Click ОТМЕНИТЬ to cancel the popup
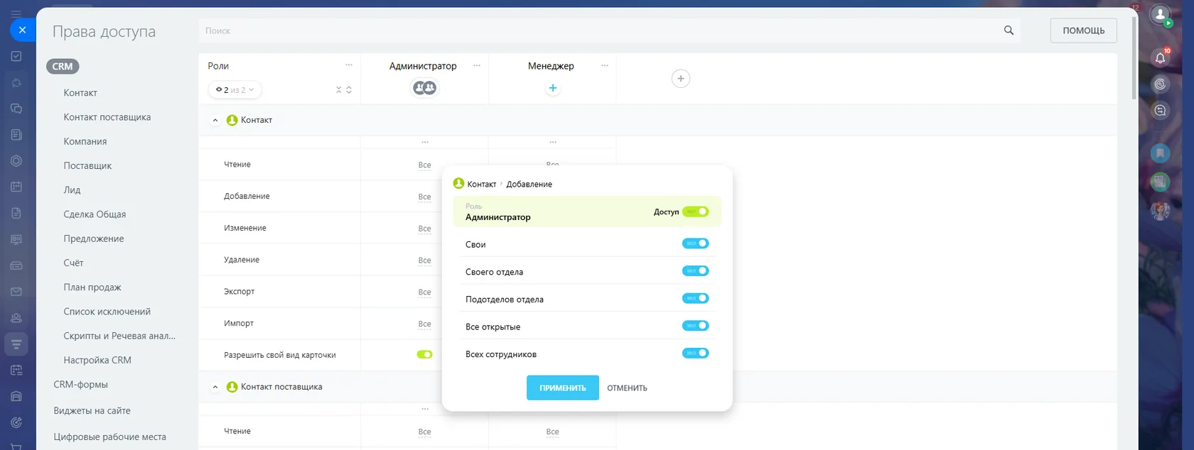Screen dimensions: 1194x450 coord(627,388)
